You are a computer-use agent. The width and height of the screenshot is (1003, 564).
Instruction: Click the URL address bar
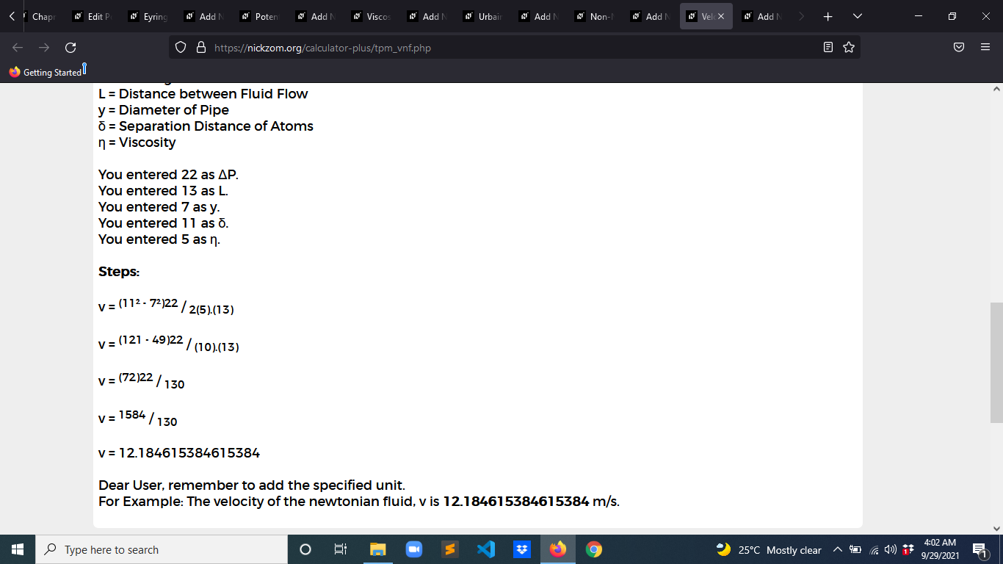pyautogui.click(x=514, y=48)
